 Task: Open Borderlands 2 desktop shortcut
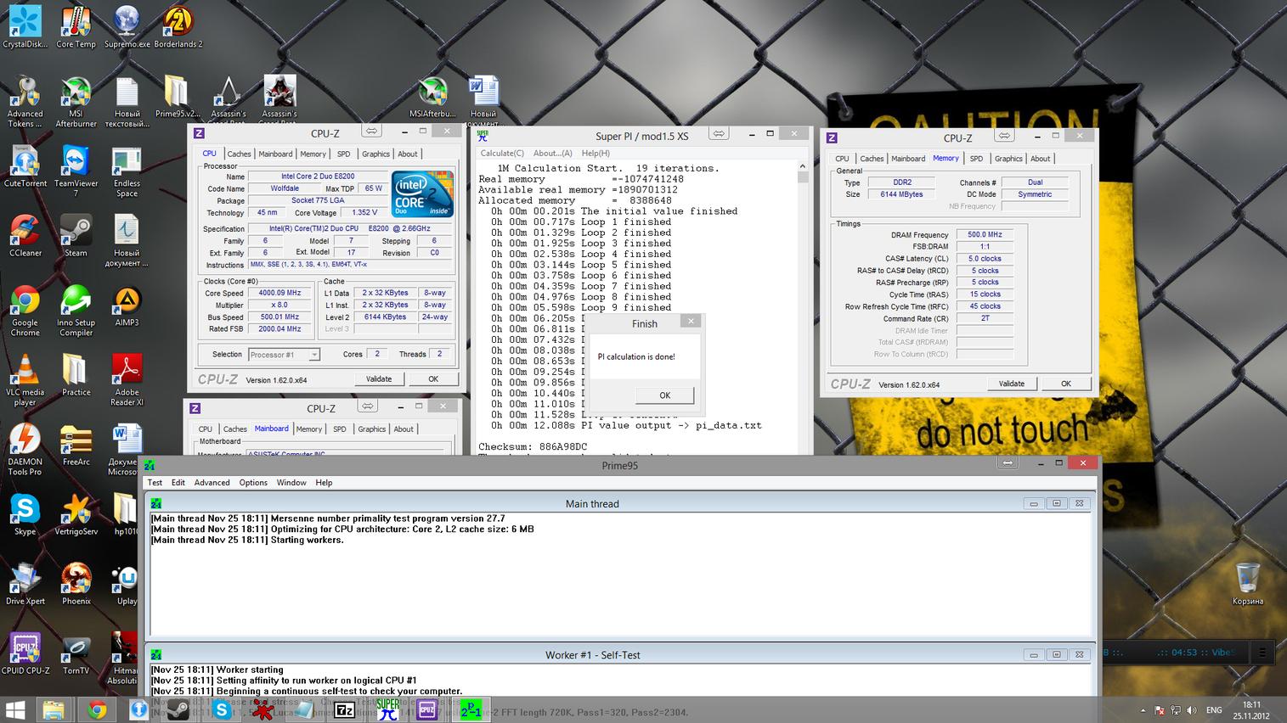coord(178,27)
